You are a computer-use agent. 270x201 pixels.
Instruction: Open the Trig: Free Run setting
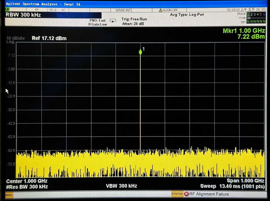pos(134,19)
